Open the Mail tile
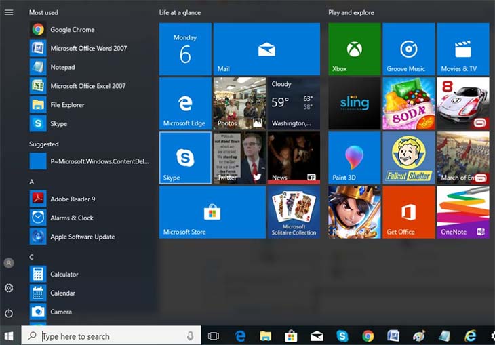Viewport: 495px width, 345px height. pyautogui.click(x=266, y=49)
